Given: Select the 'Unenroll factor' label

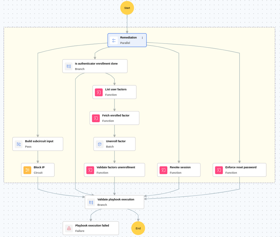Looking at the screenshot, I should tap(116, 141).
